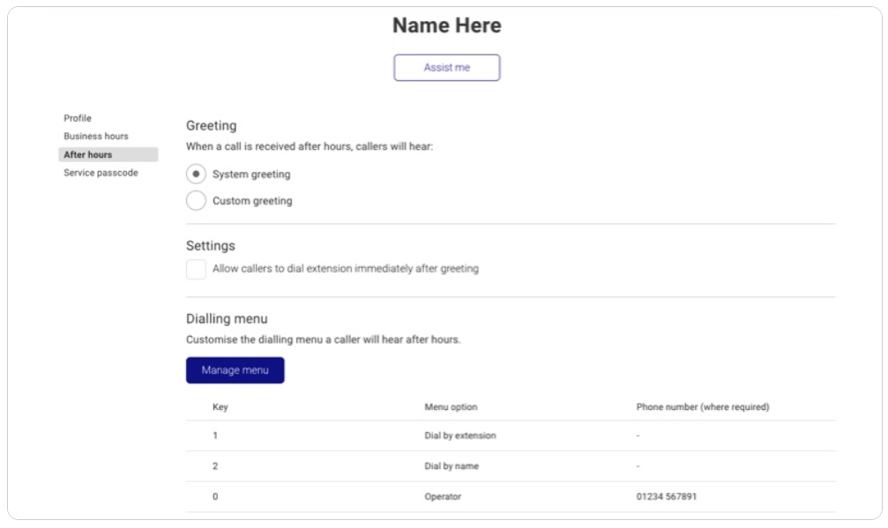Click the Name Here page title
Image resolution: width=888 pixels, height=528 pixels.
click(447, 26)
